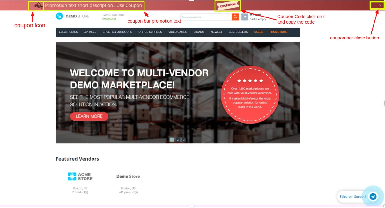The height and width of the screenshot is (208, 385).
Task: Open the shopping cart icon
Action: 245,17
